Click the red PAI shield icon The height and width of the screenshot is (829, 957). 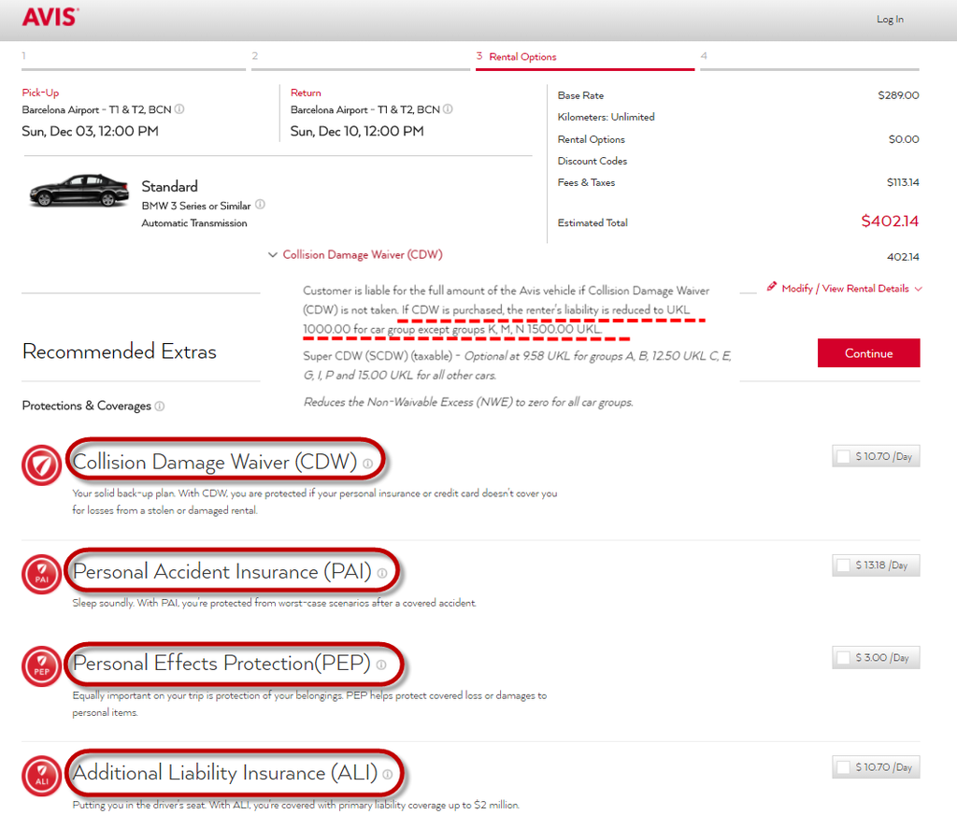point(41,575)
